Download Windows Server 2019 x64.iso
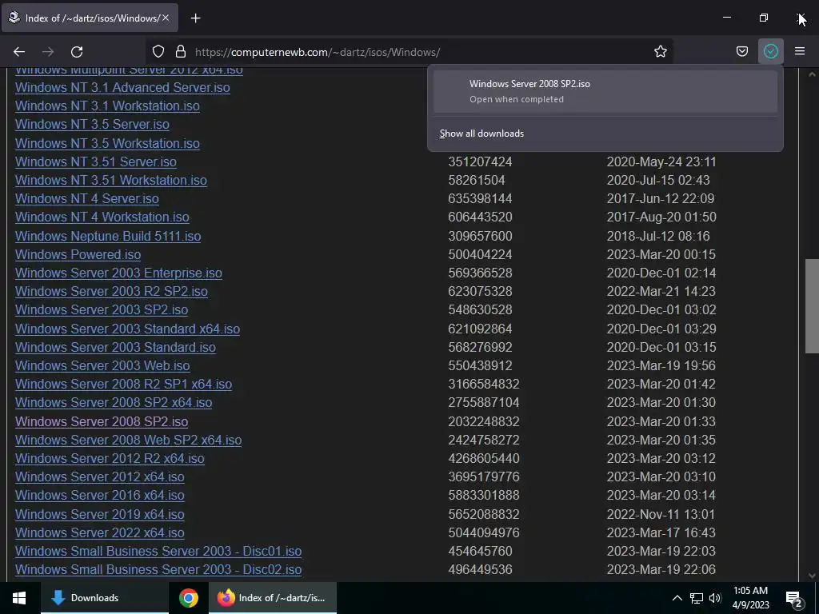Image resolution: width=819 pixels, height=614 pixels. [x=100, y=514]
